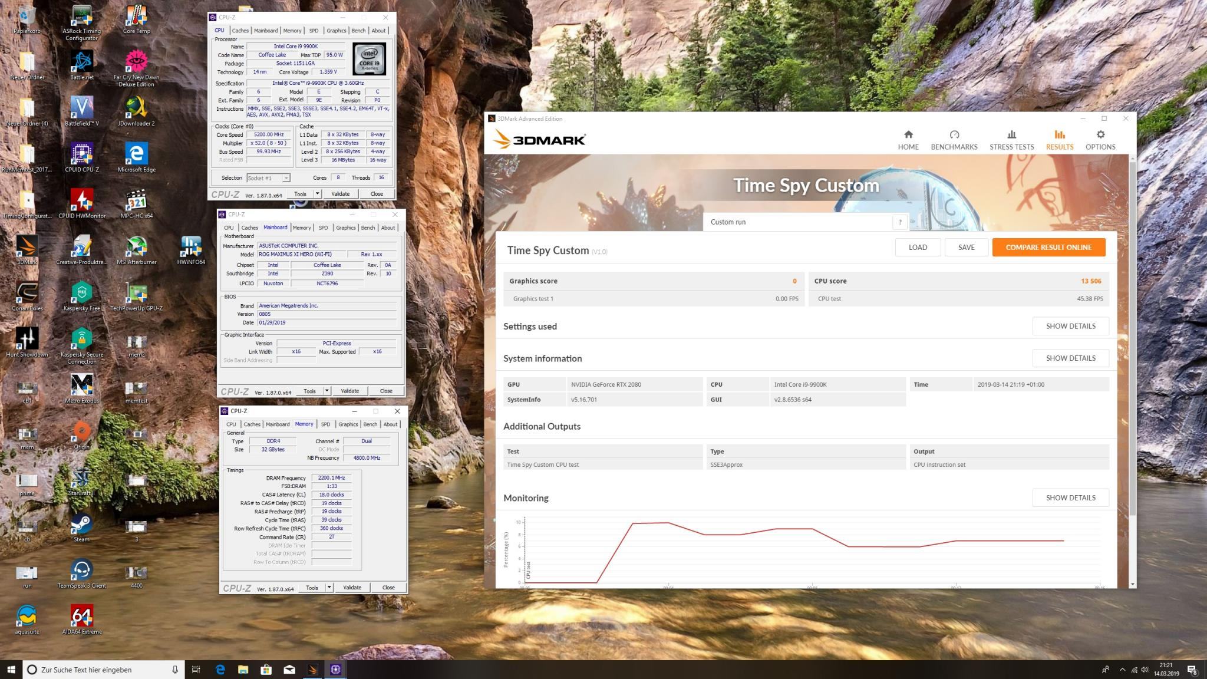This screenshot has width=1207, height=679.
Task: Open Papierkorb recycle bin icon
Action: [27, 19]
